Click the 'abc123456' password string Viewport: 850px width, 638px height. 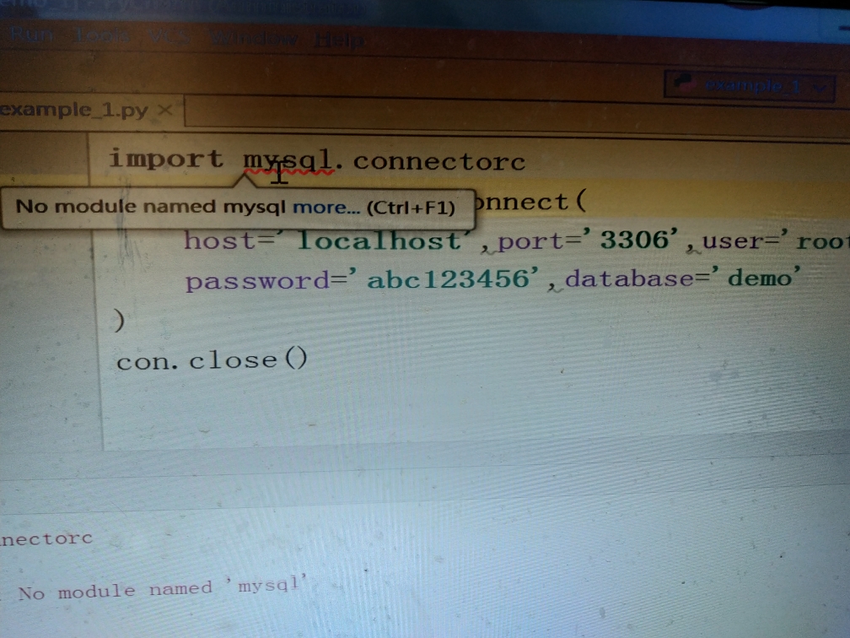pos(448,279)
